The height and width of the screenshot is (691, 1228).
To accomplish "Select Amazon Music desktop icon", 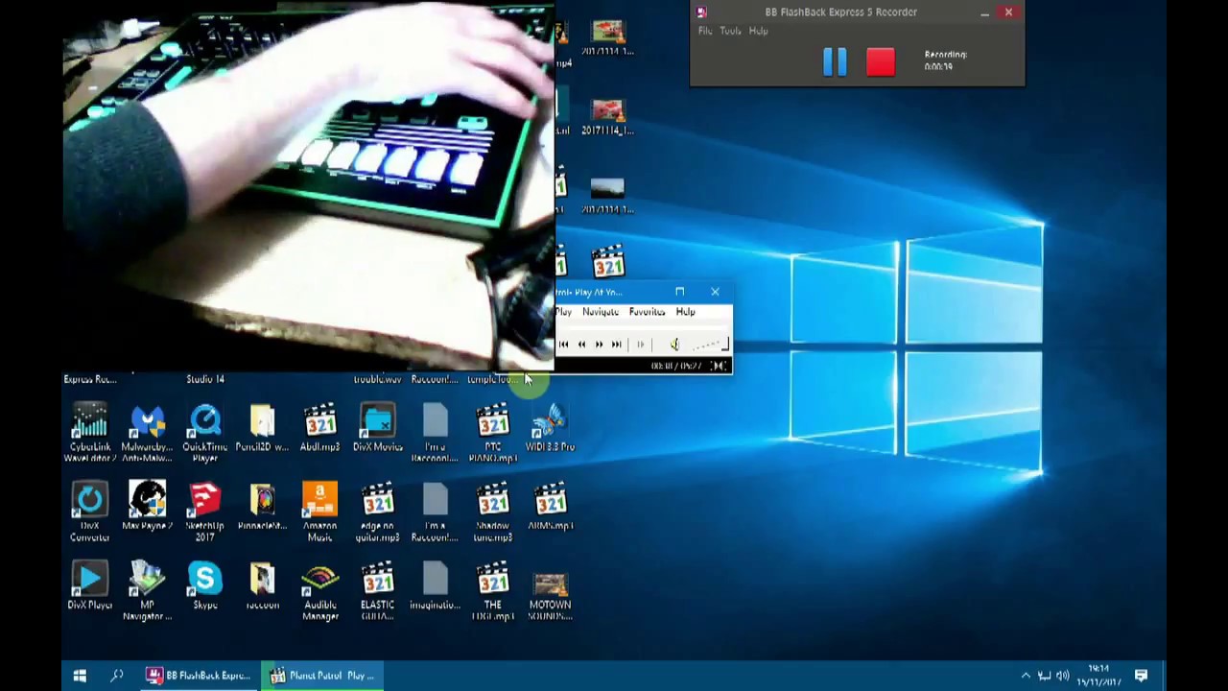I will (319, 512).
